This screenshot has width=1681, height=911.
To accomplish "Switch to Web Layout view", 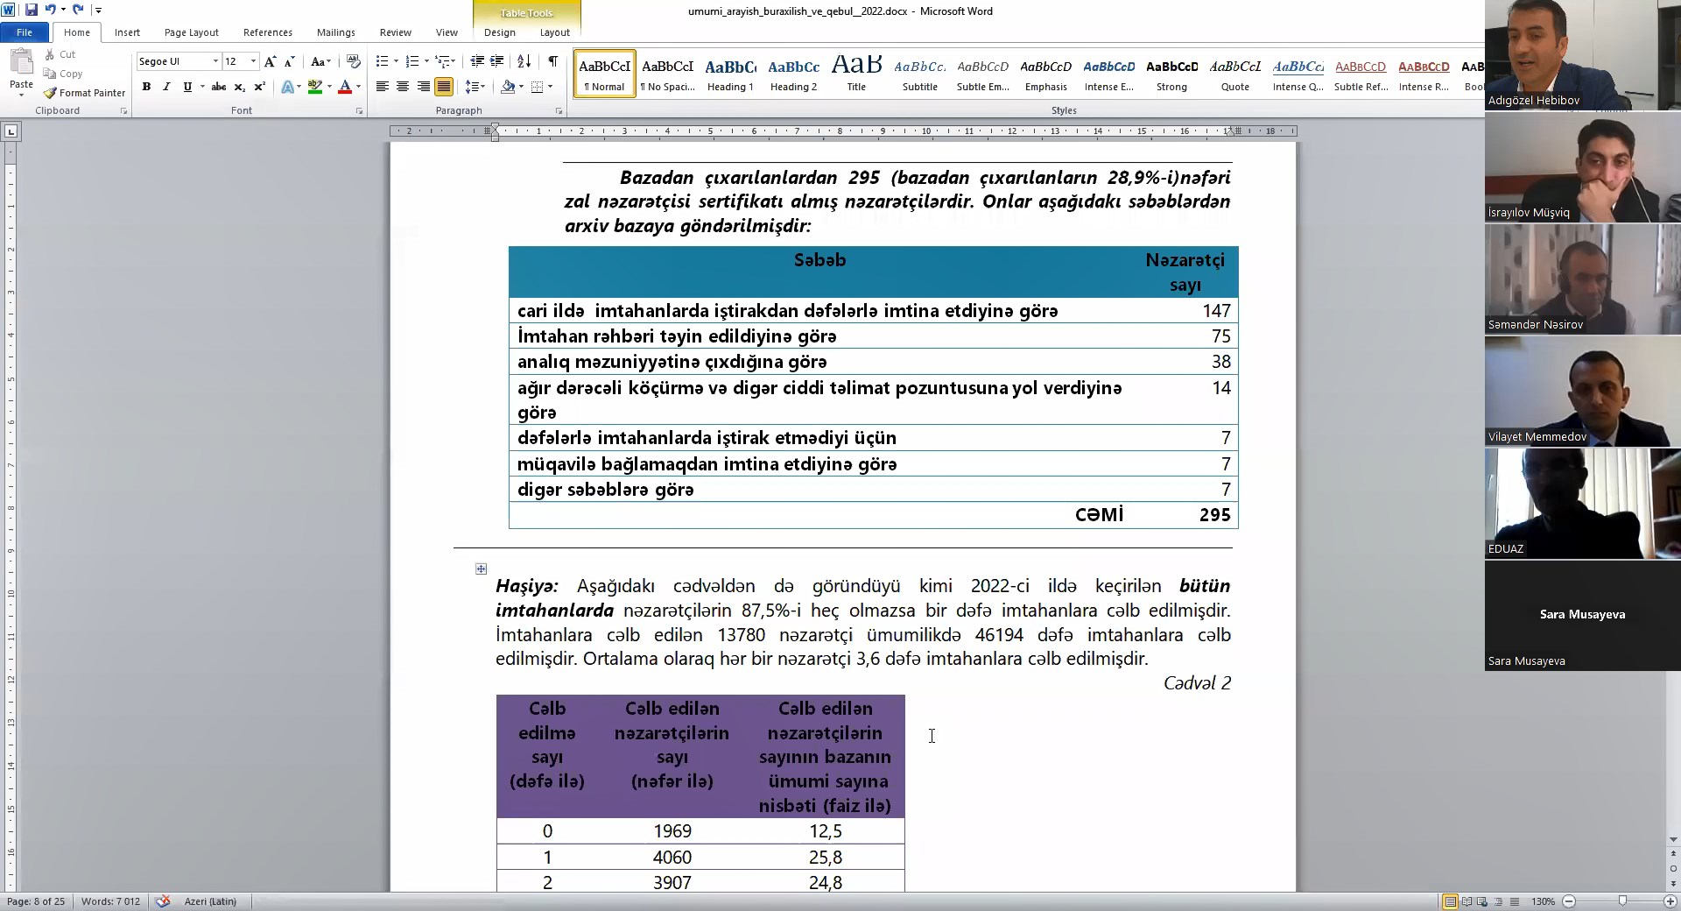I will (1482, 901).
